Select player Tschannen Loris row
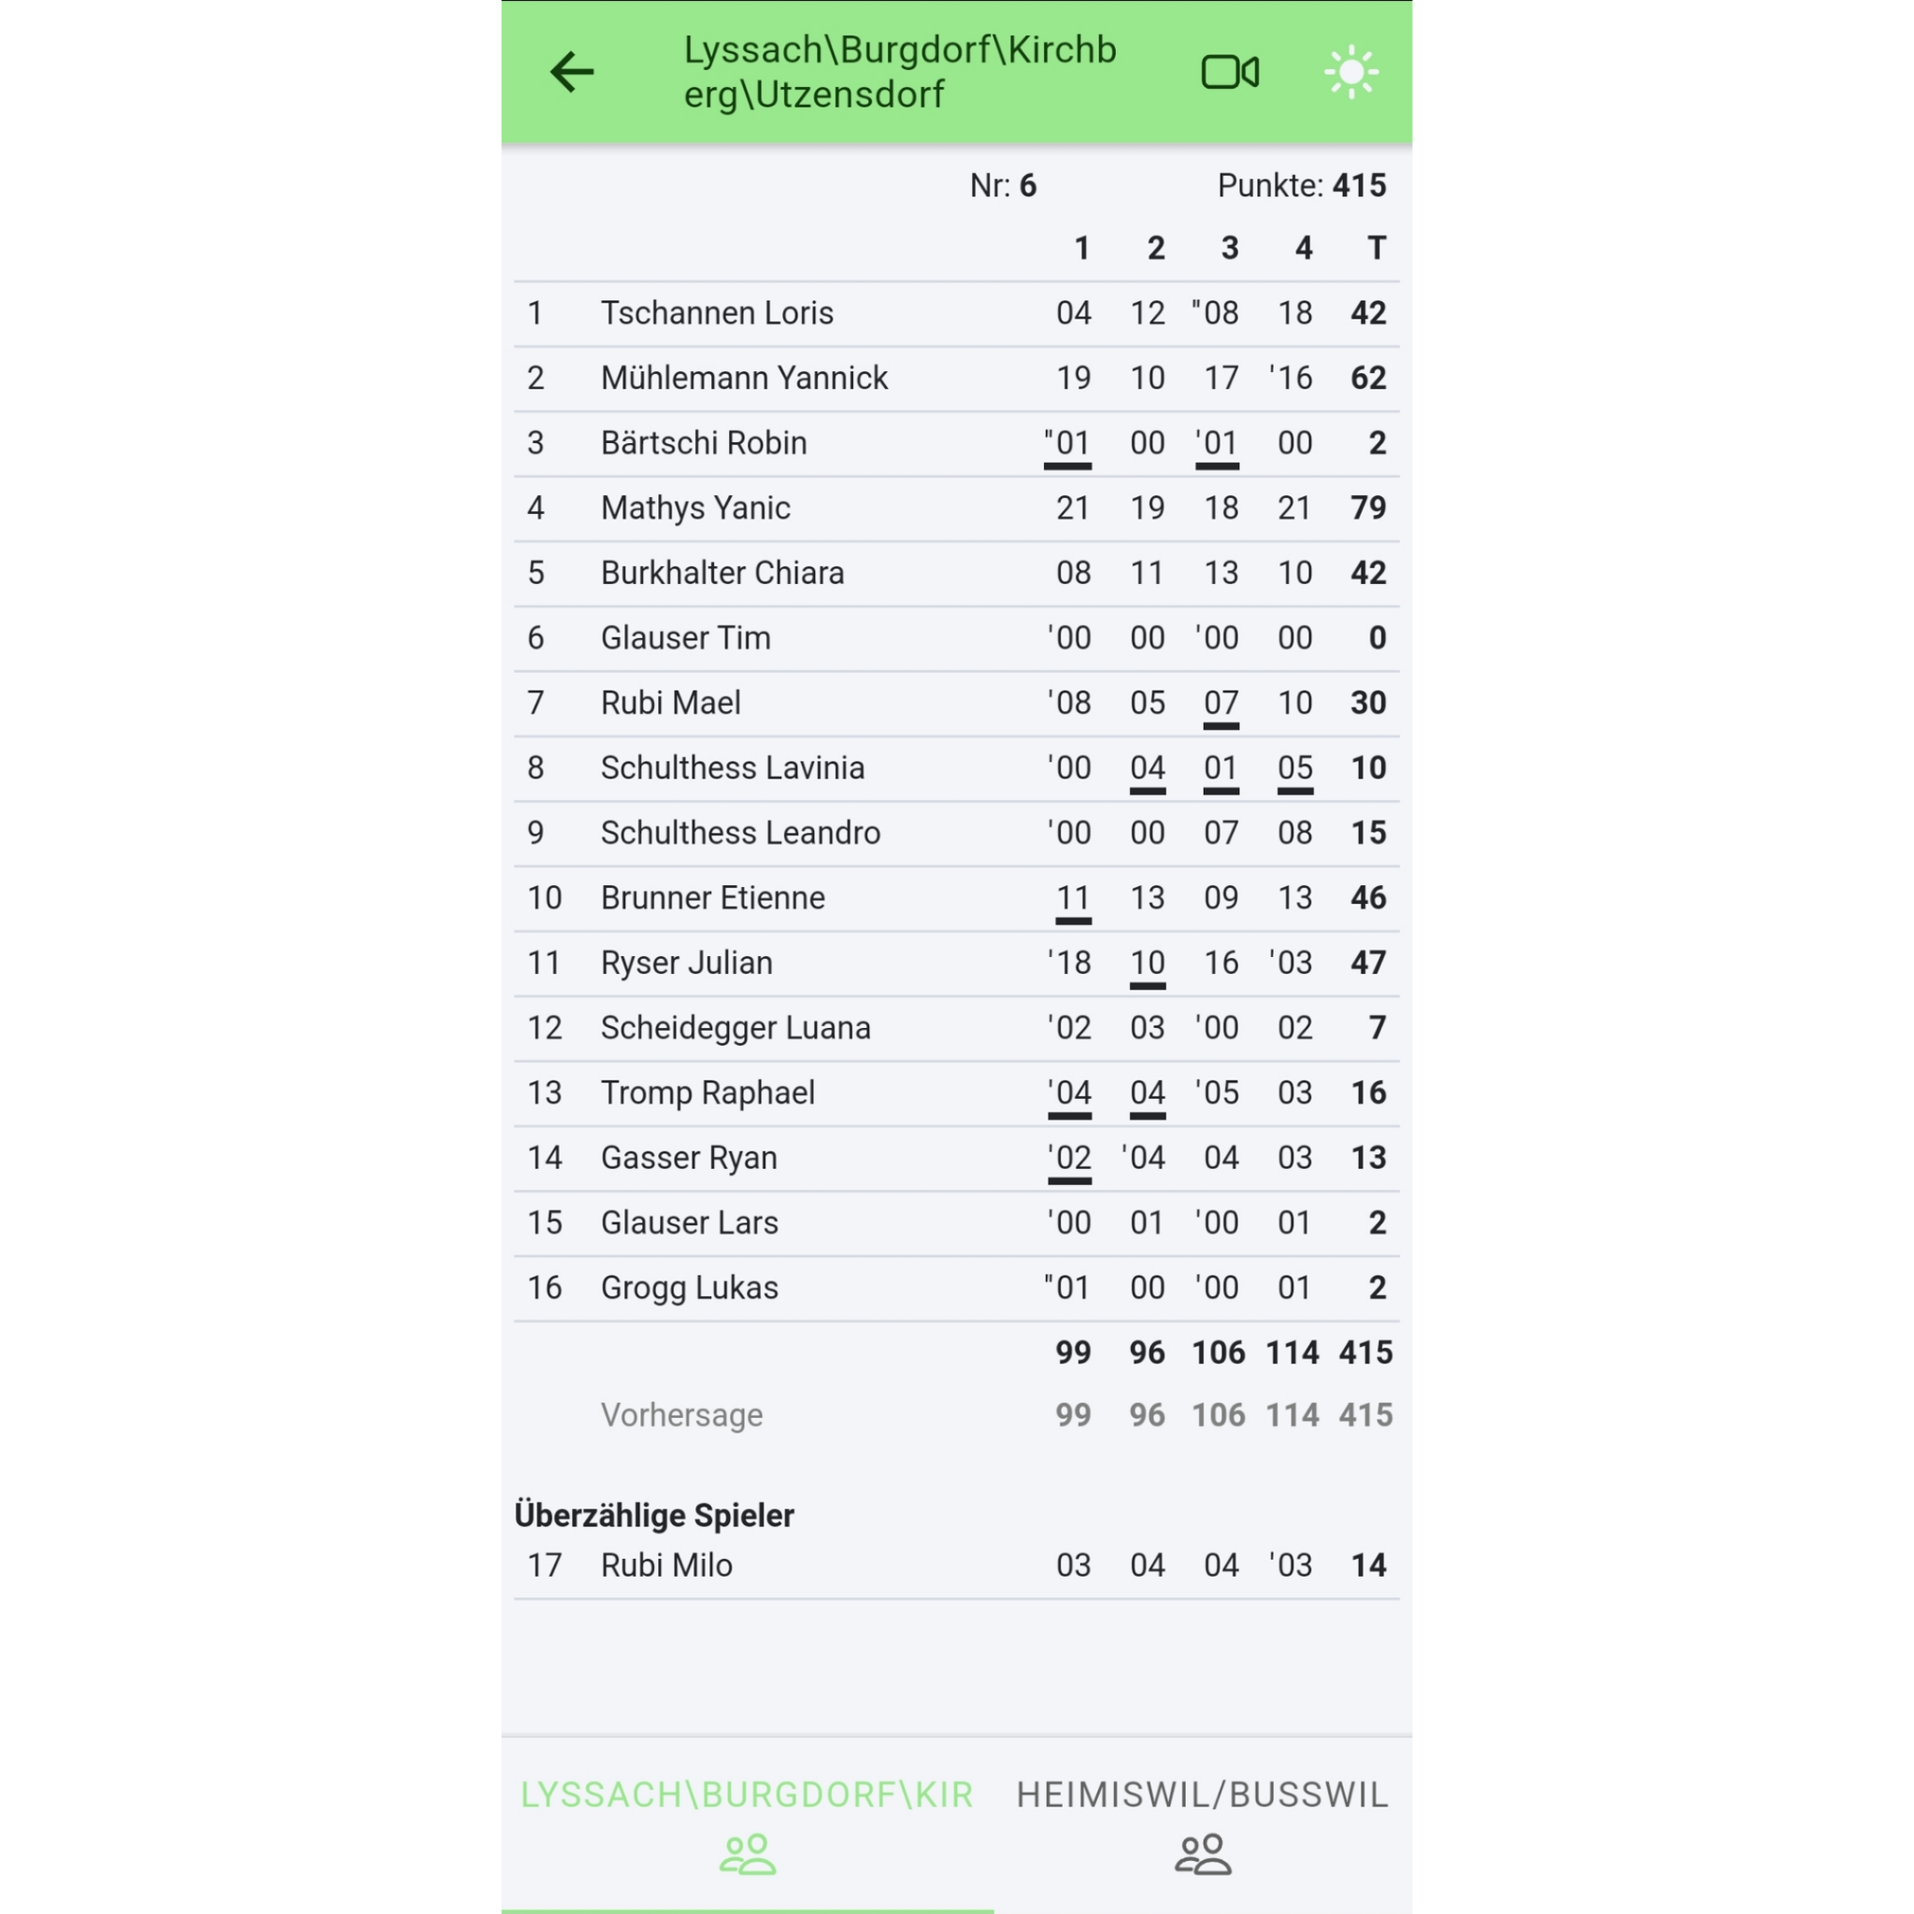Viewport: 1914px width, 1914px height. pos(956,314)
